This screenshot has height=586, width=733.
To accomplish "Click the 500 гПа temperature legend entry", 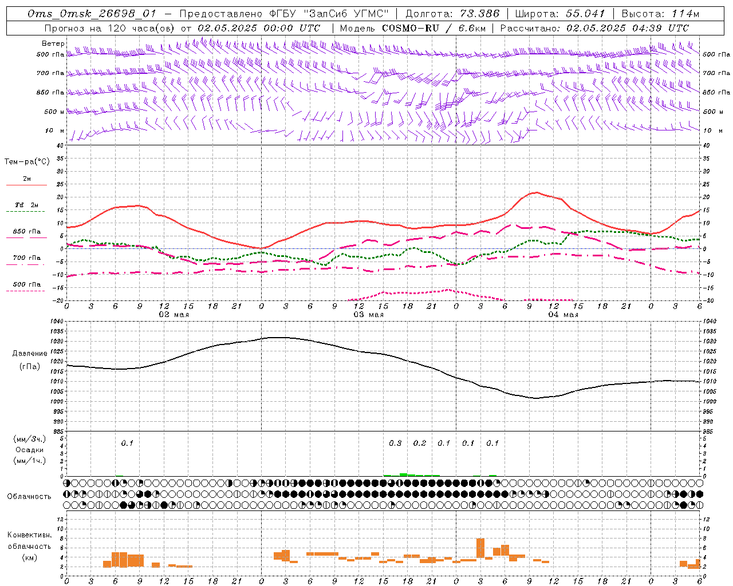I will tap(26, 284).
